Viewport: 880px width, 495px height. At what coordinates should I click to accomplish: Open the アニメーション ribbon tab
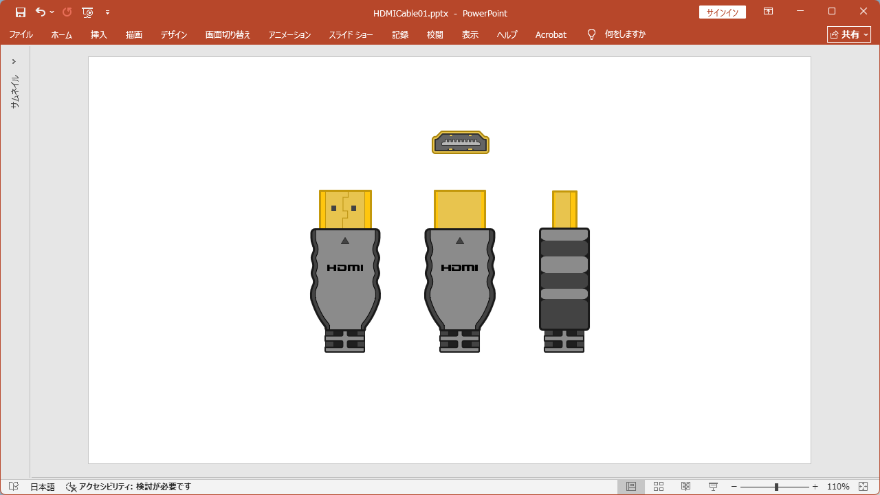(x=289, y=34)
